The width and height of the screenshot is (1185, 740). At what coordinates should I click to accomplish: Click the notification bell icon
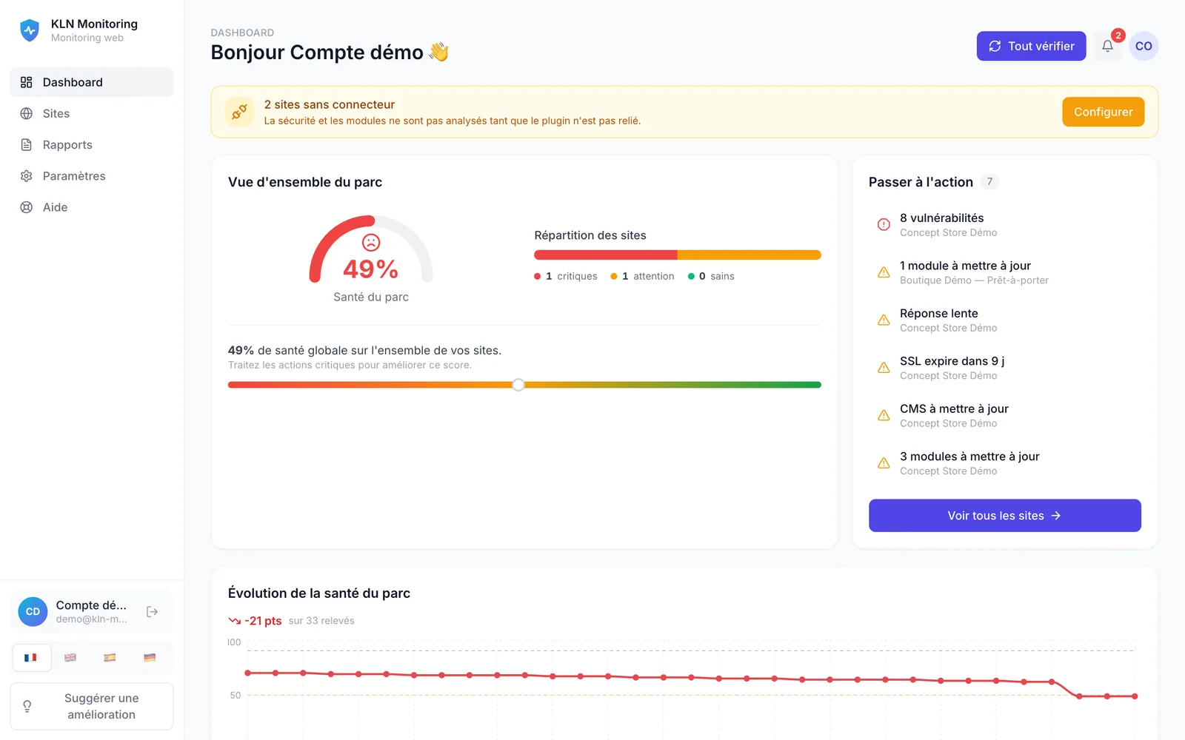pyautogui.click(x=1107, y=46)
